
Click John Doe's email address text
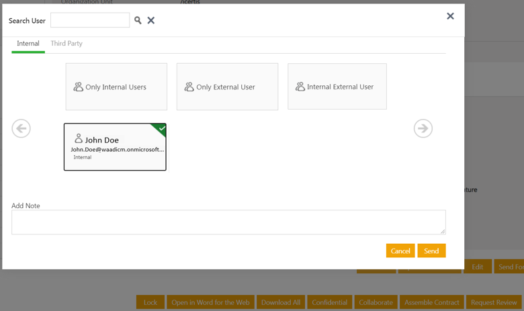(118, 149)
